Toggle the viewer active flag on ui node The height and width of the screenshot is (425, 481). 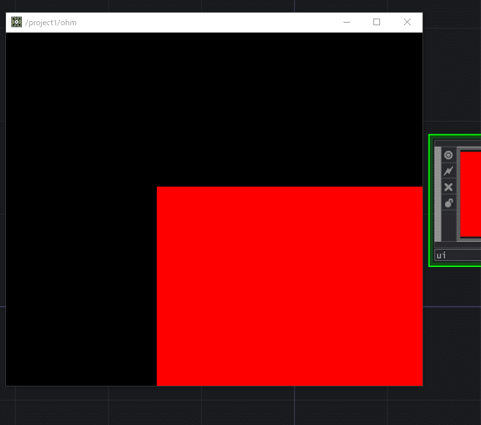[448, 155]
